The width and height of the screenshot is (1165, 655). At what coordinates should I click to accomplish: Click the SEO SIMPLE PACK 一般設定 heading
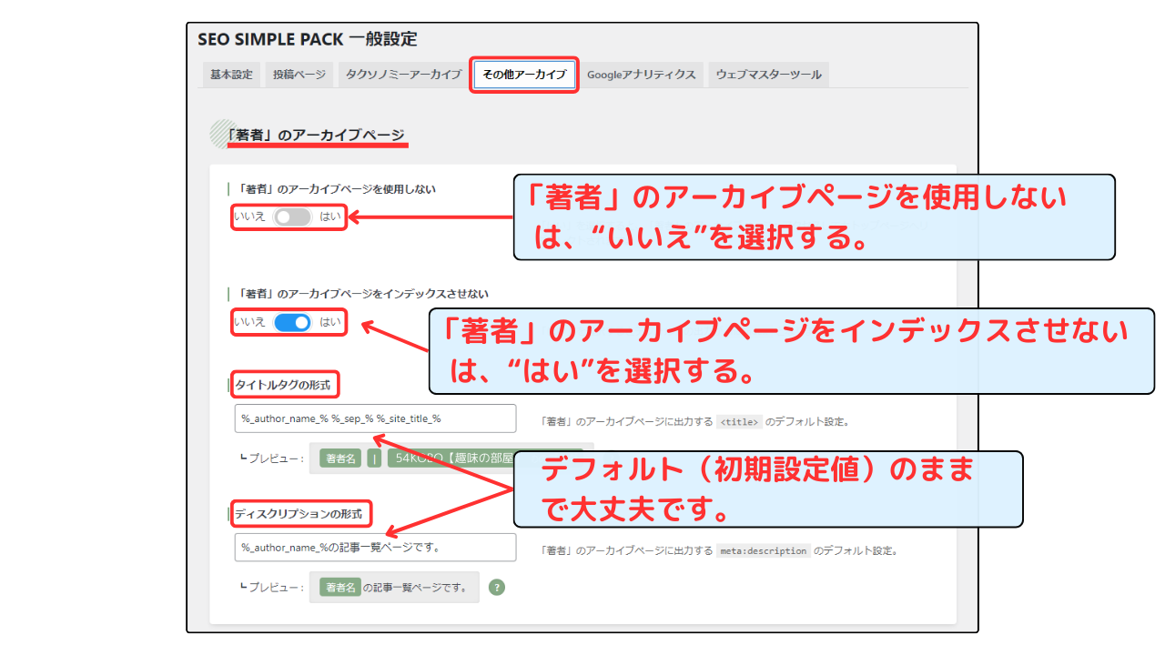(307, 39)
